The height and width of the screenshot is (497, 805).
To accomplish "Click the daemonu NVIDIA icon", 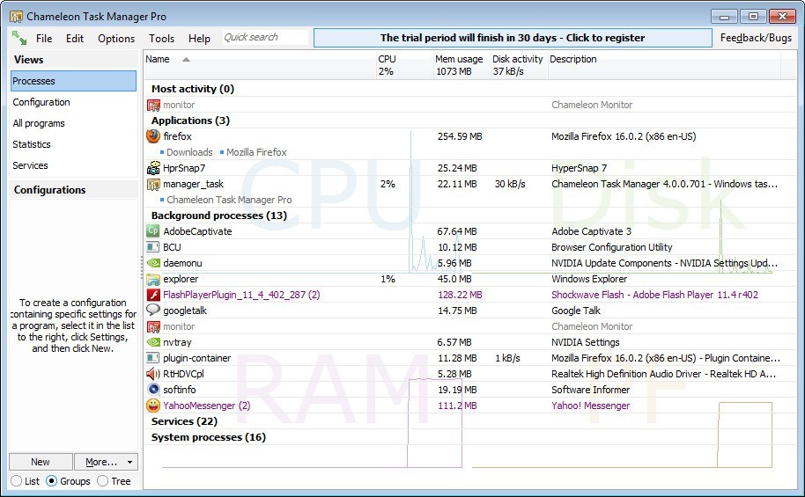I will [x=153, y=263].
